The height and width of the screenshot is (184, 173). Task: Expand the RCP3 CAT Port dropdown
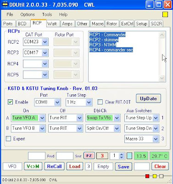(45, 53)
